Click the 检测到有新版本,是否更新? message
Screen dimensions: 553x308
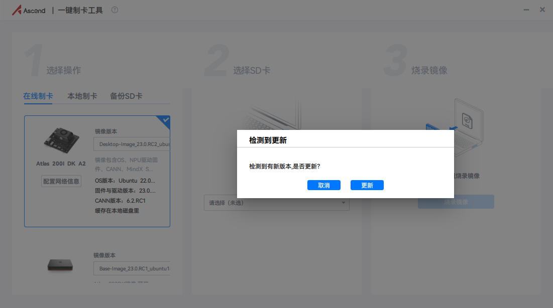pyautogui.click(x=284, y=167)
